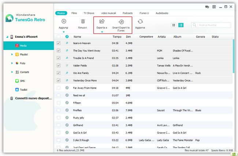
Task: Click the Aggiorna refresh icon
Action: 140,21
